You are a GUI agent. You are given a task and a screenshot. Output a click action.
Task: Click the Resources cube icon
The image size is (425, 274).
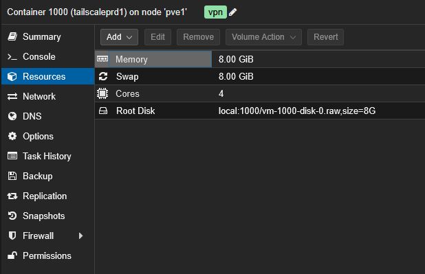[x=12, y=76]
